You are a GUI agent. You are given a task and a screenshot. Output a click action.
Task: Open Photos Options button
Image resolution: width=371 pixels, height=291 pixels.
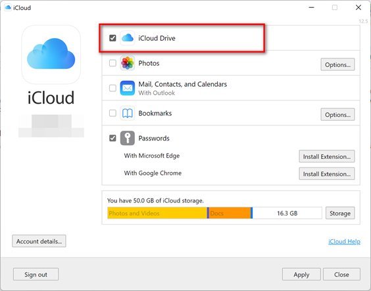[337, 64]
